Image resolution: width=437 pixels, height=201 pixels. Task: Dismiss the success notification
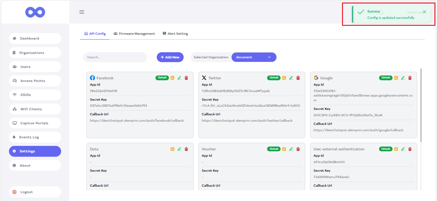tap(424, 12)
